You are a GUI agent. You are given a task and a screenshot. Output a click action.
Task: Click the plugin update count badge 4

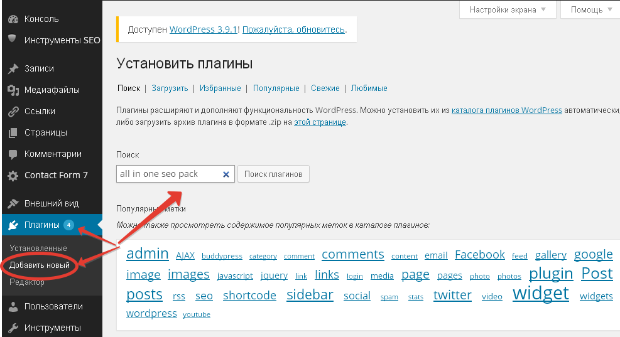[x=69, y=225]
